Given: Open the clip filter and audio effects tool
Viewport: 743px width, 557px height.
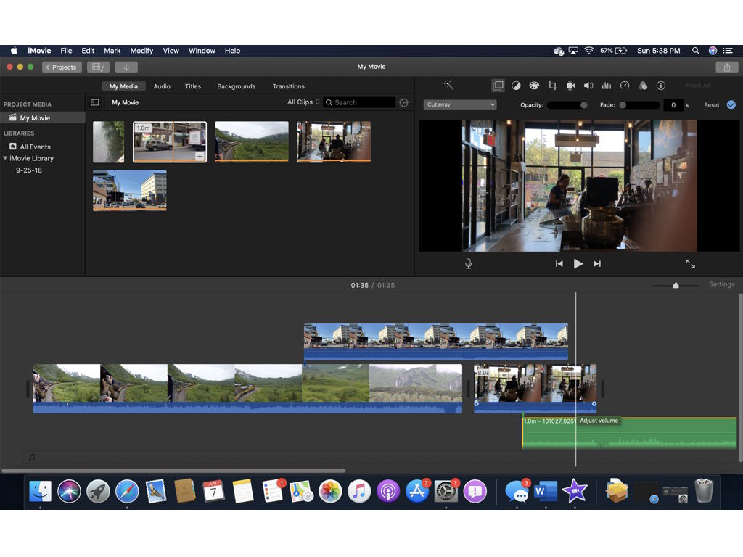Looking at the screenshot, I should point(643,86).
